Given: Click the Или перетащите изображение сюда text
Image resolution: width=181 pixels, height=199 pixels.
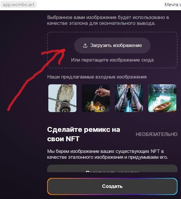Looking at the screenshot, I should click(x=112, y=60).
